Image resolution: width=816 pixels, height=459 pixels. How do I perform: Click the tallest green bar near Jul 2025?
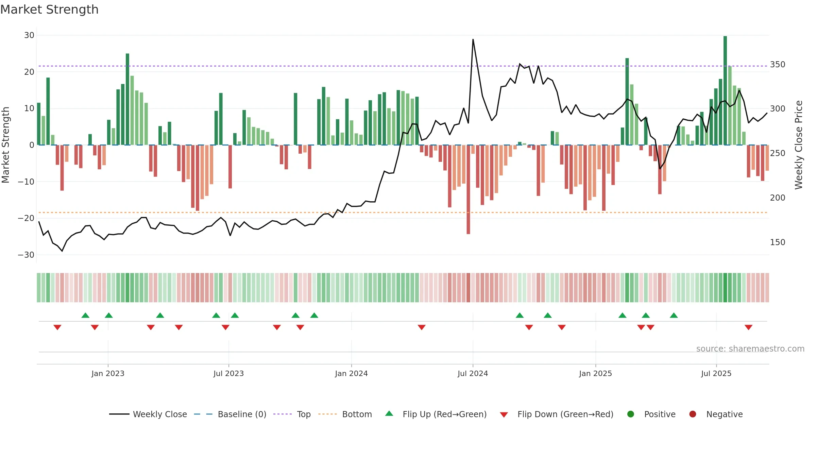tap(725, 90)
